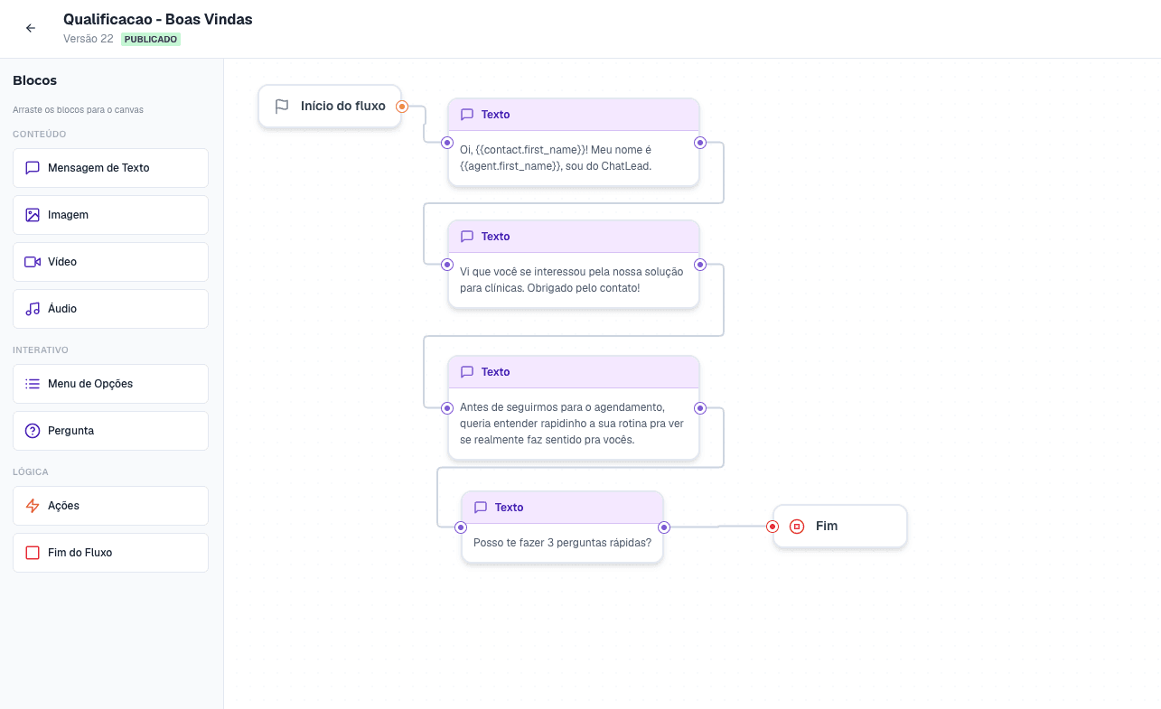The height and width of the screenshot is (709, 1161).
Task: Click the Vídeo camera icon
Action: click(x=33, y=262)
